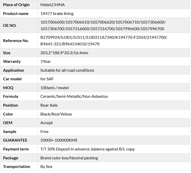191x173 pixels.
Task: Select the 50000~100000KMS guarantee text
Action: click(x=59, y=140)
